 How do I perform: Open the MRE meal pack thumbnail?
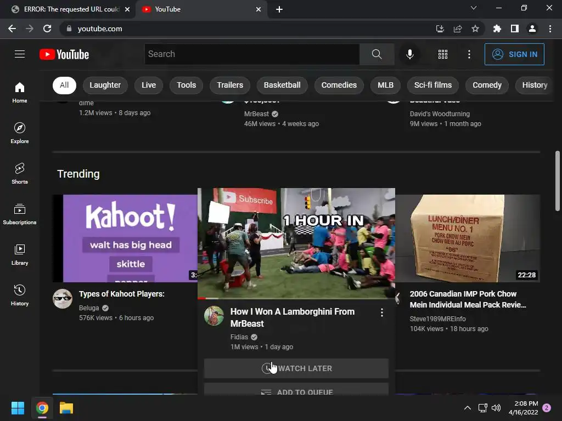(x=468, y=238)
